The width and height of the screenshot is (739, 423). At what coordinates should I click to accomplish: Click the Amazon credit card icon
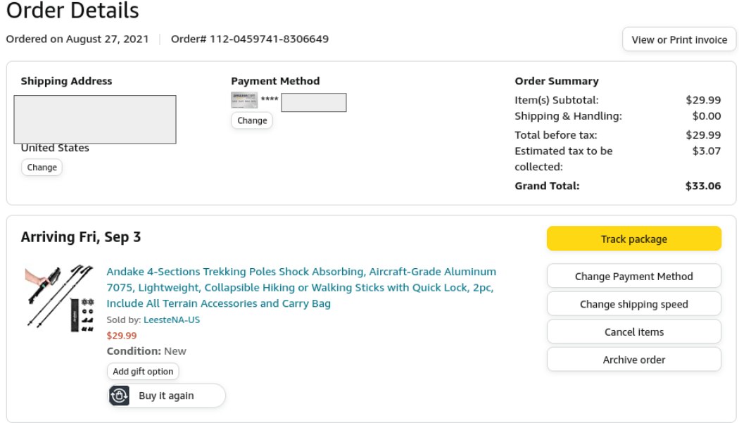[244, 100]
